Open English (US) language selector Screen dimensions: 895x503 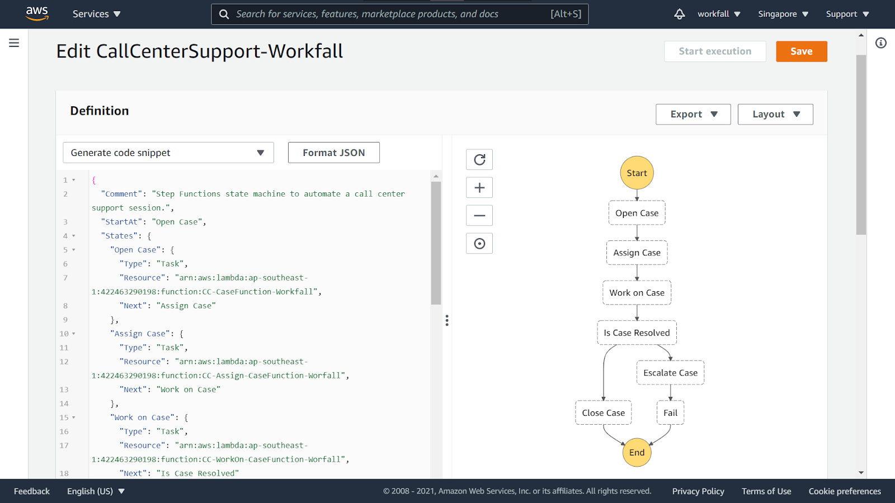[x=96, y=491]
